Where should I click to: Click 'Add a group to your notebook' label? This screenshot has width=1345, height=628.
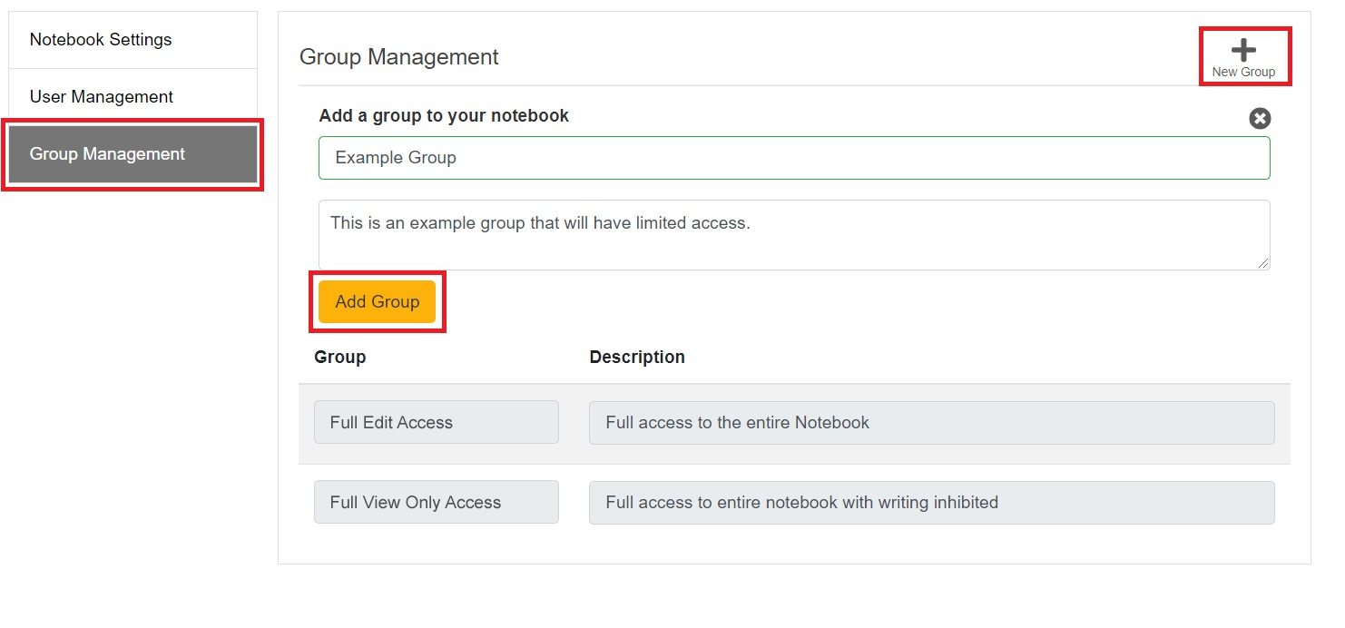tap(444, 116)
